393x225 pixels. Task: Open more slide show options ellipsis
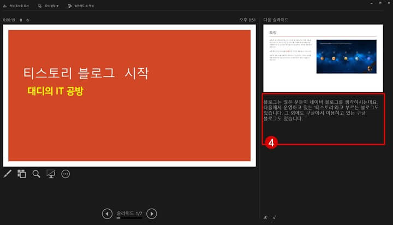coord(65,174)
